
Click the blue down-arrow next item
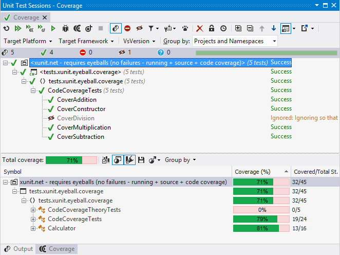(274, 28)
